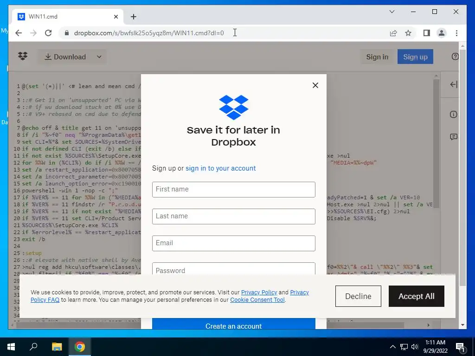Open the Cookie Consent Tool link

coord(257,300)
